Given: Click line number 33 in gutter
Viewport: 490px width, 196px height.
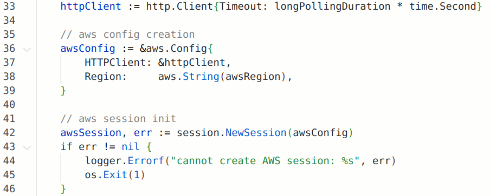Looking at the screenshot, I should pos(9,6).
